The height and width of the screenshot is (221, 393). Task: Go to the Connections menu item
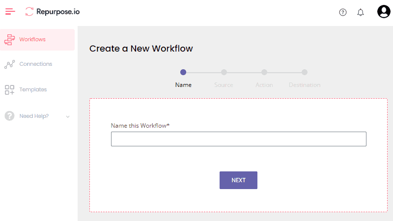coord(37,64)
